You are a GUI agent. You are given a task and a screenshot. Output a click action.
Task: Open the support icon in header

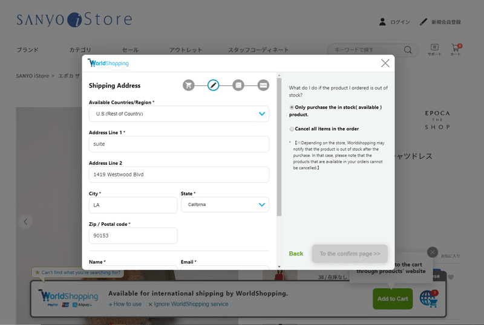coord(434,50)
